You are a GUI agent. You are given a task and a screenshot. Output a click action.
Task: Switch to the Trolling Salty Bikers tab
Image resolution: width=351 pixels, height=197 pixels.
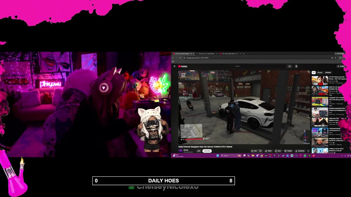tap(230, 54)
